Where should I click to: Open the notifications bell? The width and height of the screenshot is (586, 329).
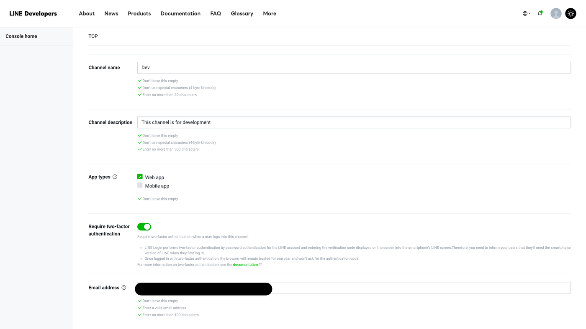[x=540, y=13]
